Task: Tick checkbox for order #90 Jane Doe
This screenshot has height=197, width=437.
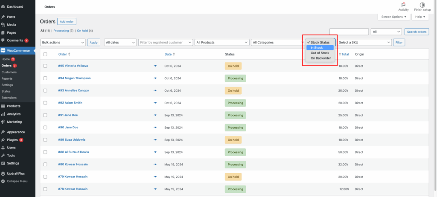Action: [45, 127]
